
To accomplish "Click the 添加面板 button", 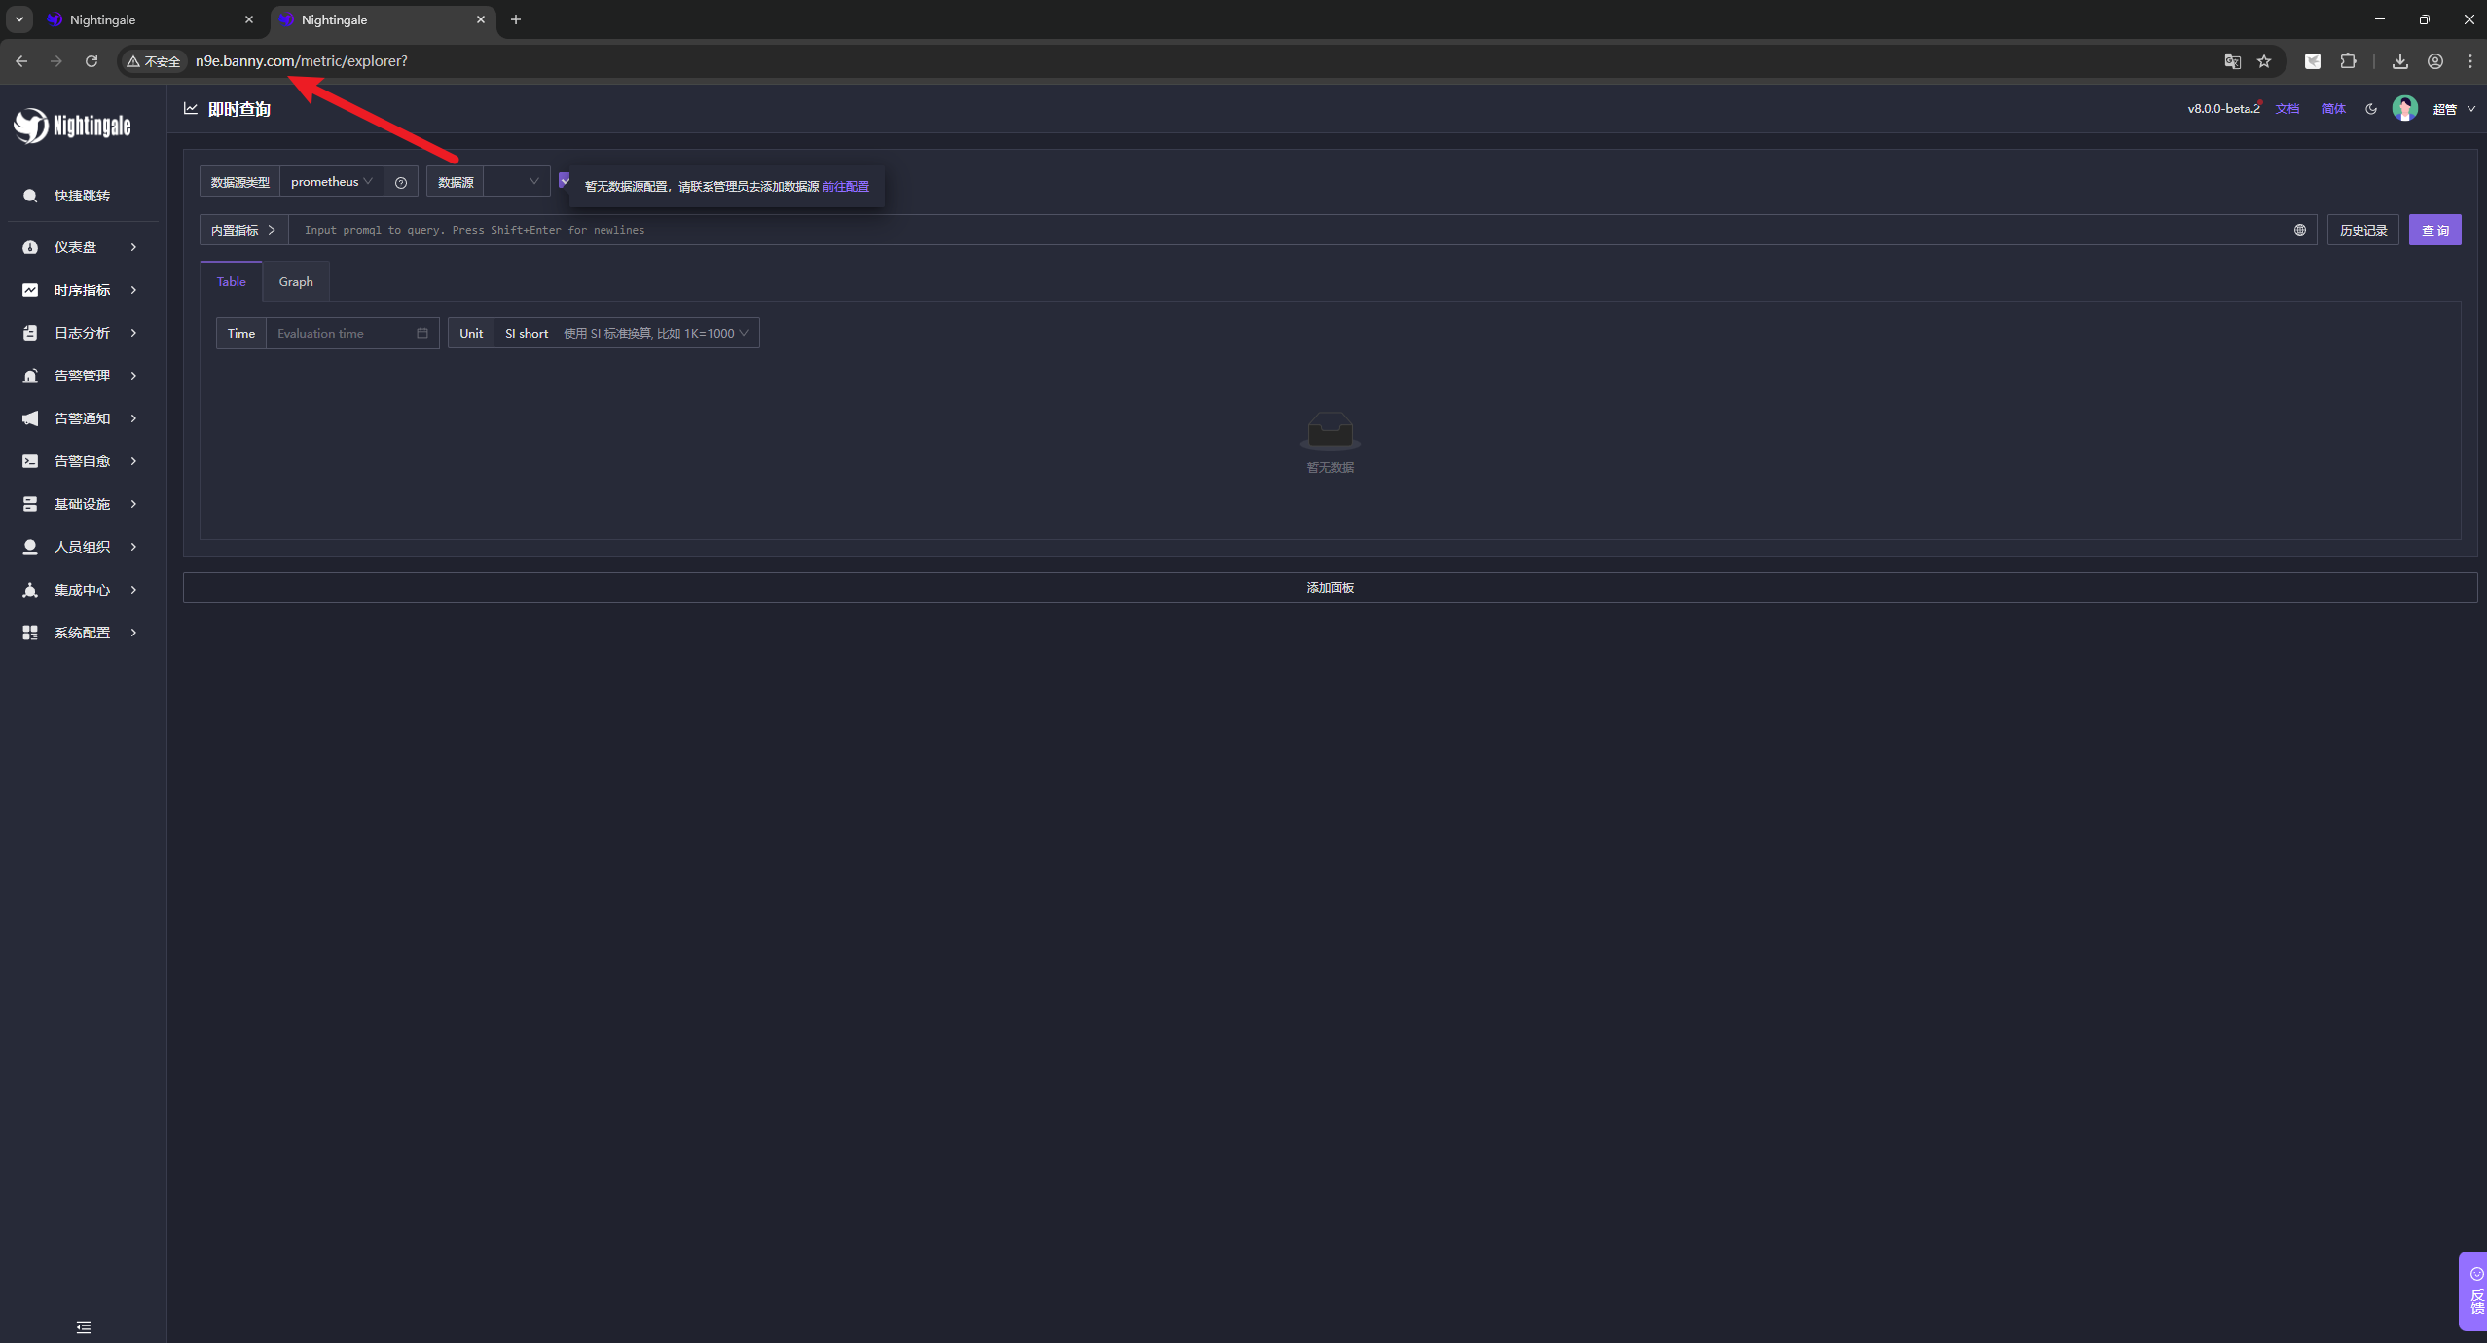I will 1330,588.
